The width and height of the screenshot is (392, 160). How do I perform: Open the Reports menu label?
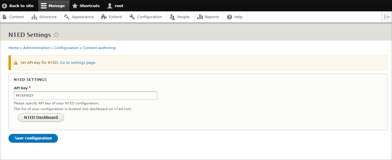[x=212, y=17]
